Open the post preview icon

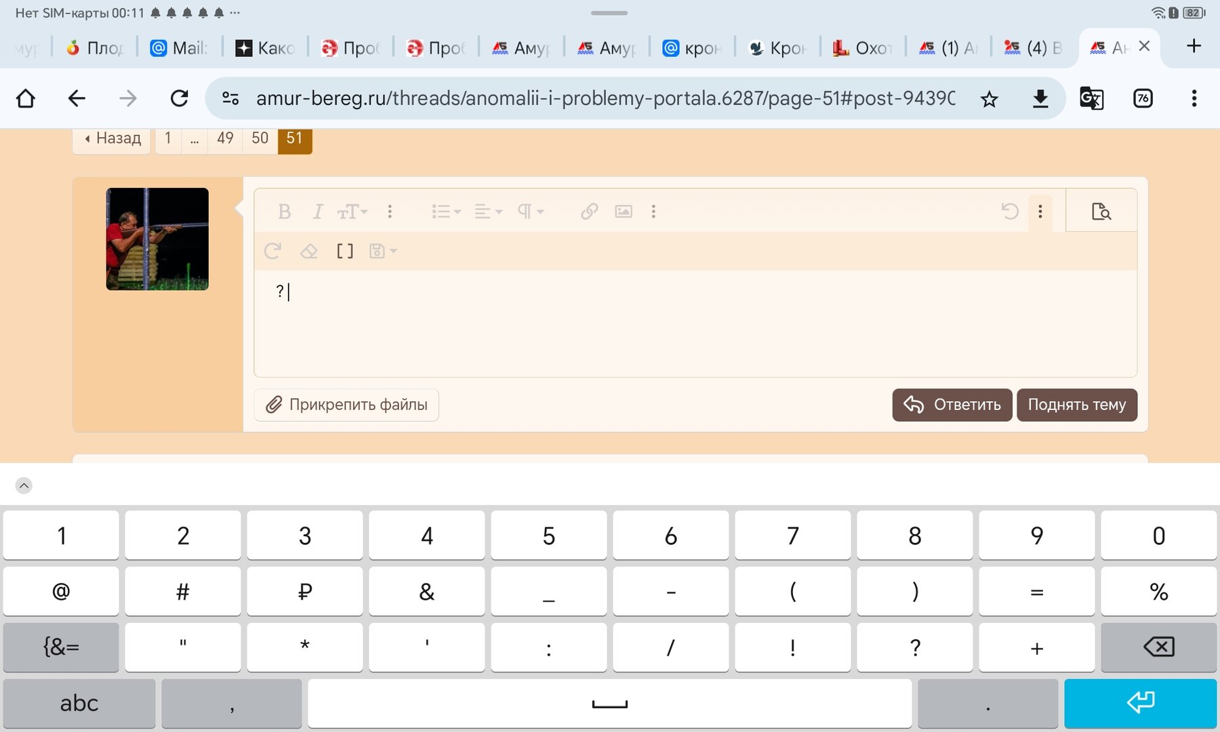tap(1101, 211)
